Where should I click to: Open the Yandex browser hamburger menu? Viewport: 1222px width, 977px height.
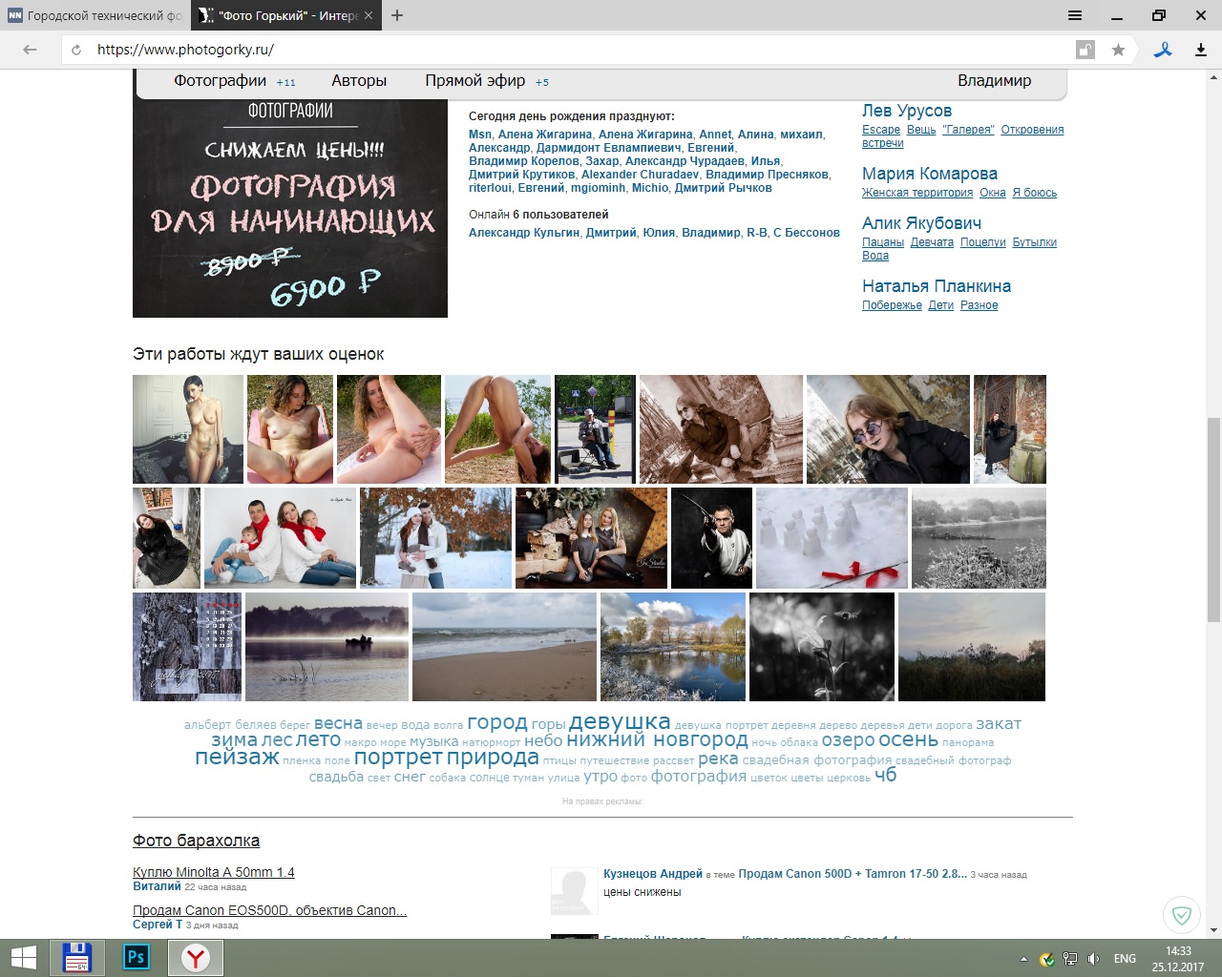1075,15
